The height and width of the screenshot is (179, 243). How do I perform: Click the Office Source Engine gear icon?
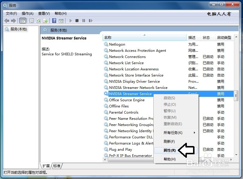106,100
